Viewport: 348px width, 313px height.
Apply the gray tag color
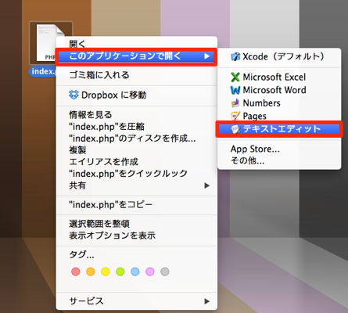click(x=165, y=272)
